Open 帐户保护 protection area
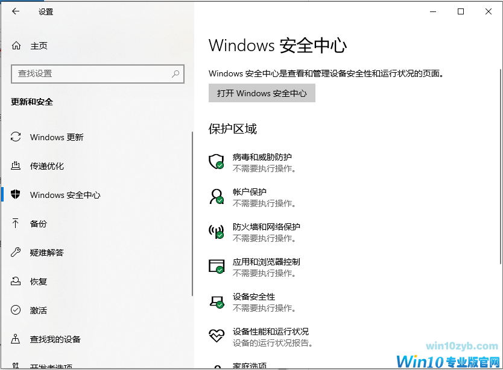503x370 pixels. coord(250,192)
